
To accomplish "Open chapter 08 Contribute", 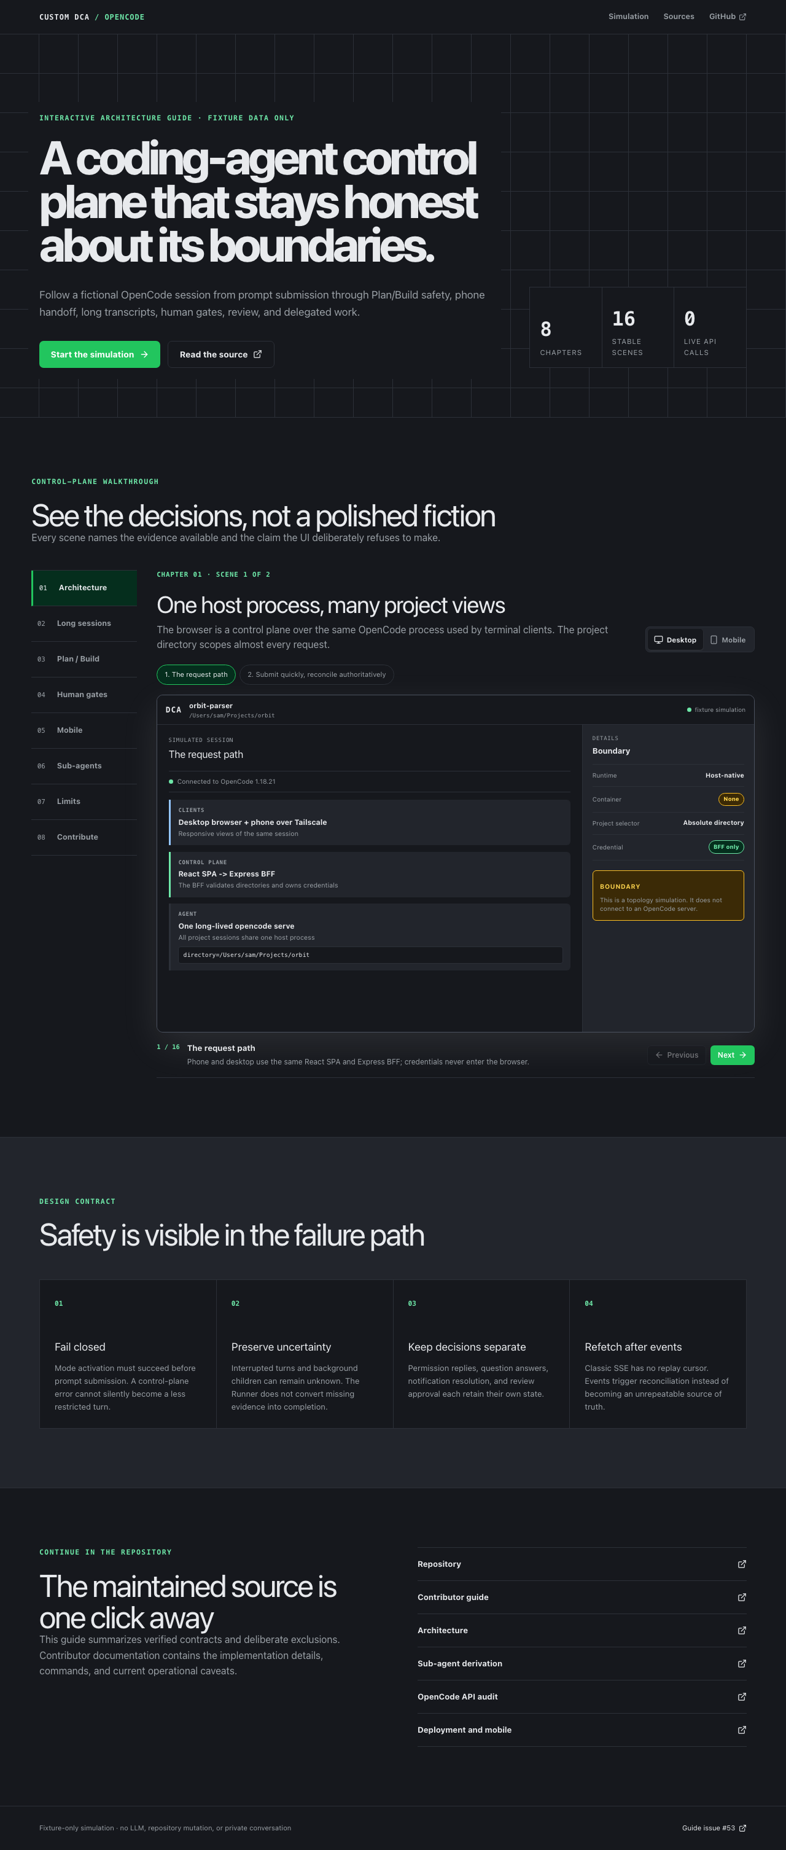I will tap(84, 837).
